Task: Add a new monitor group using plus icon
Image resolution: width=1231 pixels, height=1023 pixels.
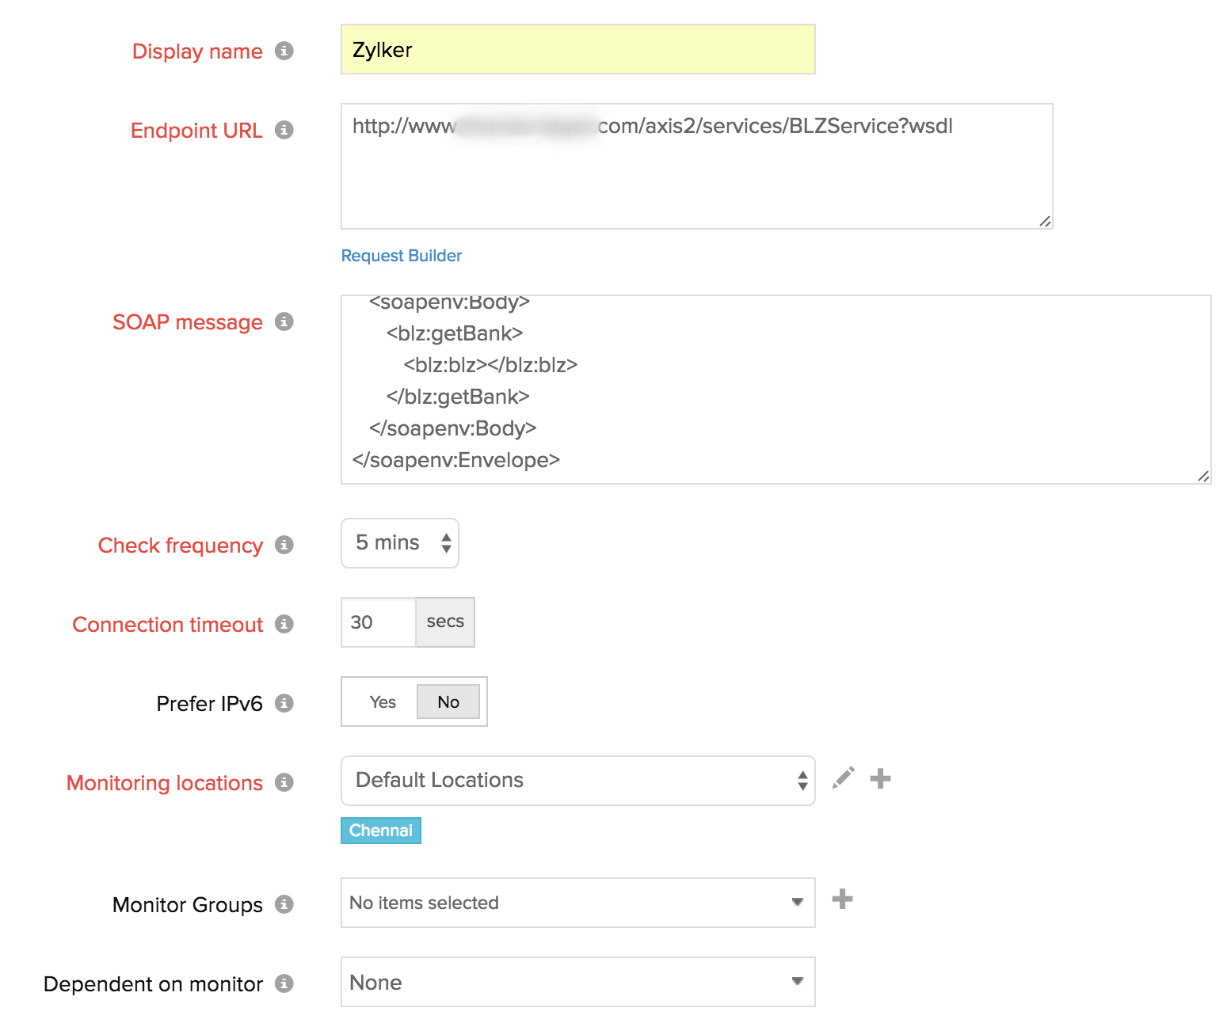Action: pyautogui.click(x=842, y=899)
